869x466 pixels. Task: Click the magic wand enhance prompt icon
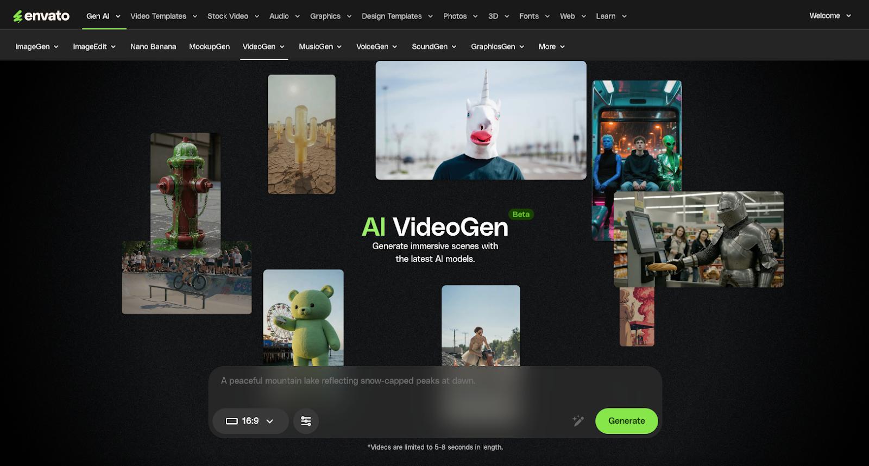578,420
